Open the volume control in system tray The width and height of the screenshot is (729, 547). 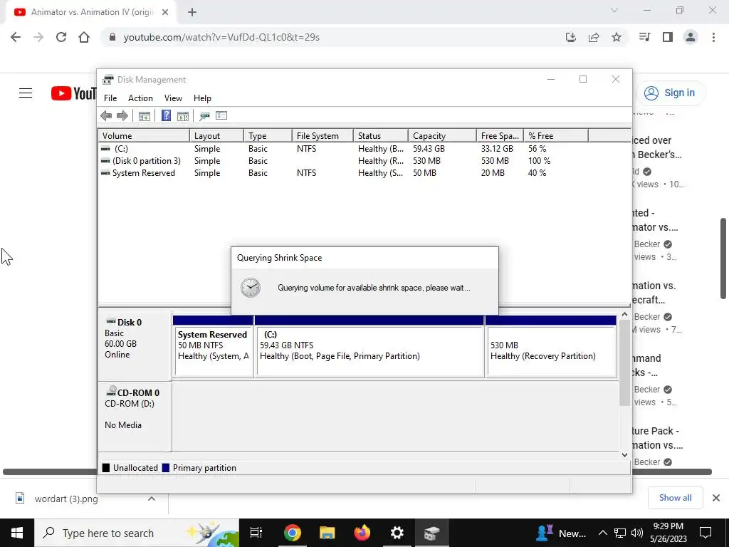(637, 533)
